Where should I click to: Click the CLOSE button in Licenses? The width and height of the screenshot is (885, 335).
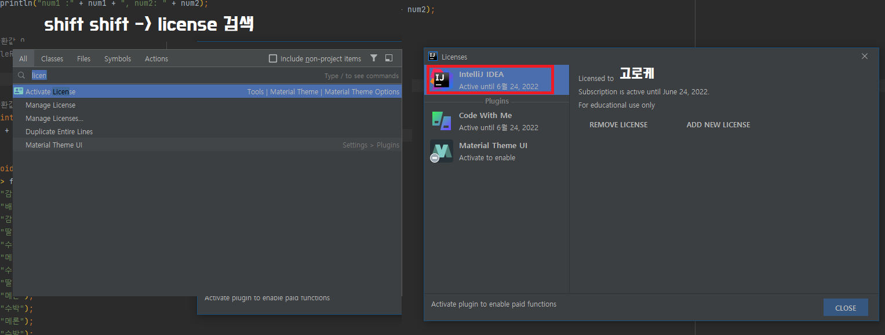[846, 308]
